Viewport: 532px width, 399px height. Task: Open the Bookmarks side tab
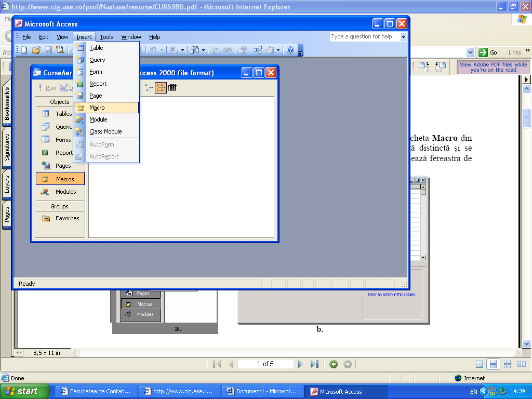click(7, 103)
